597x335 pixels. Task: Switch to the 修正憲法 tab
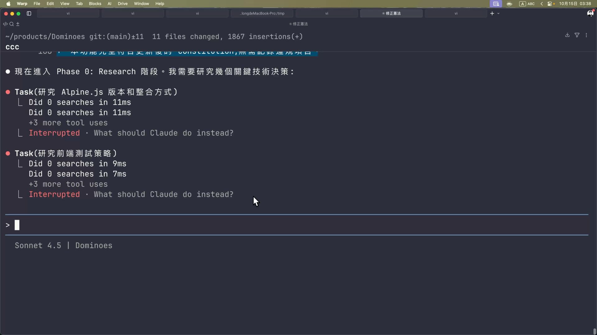[x=391, y=13]
